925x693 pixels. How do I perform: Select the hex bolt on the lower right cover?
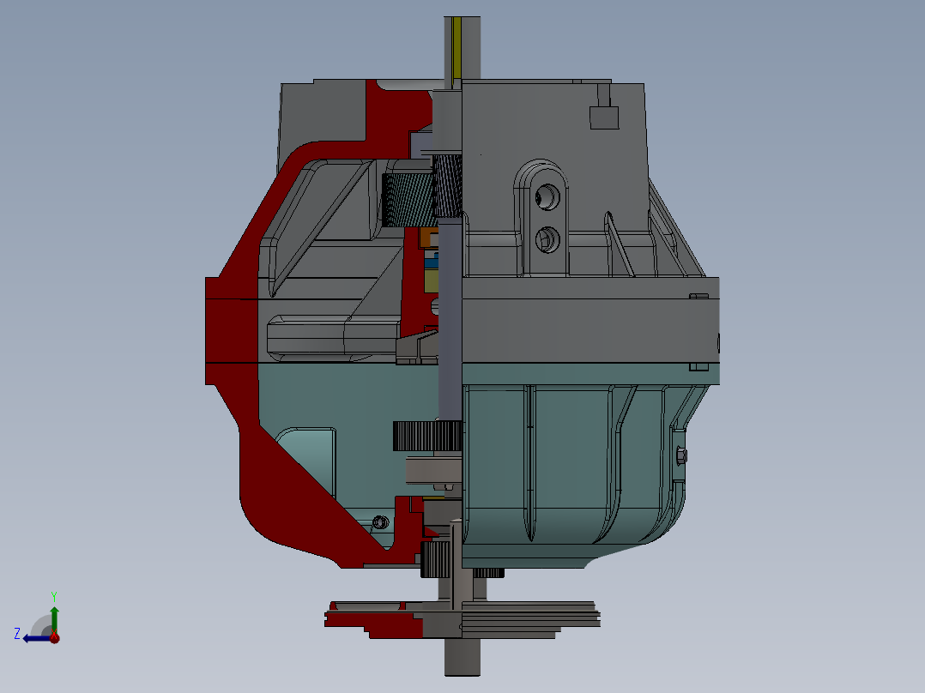[x=680, y=455]
